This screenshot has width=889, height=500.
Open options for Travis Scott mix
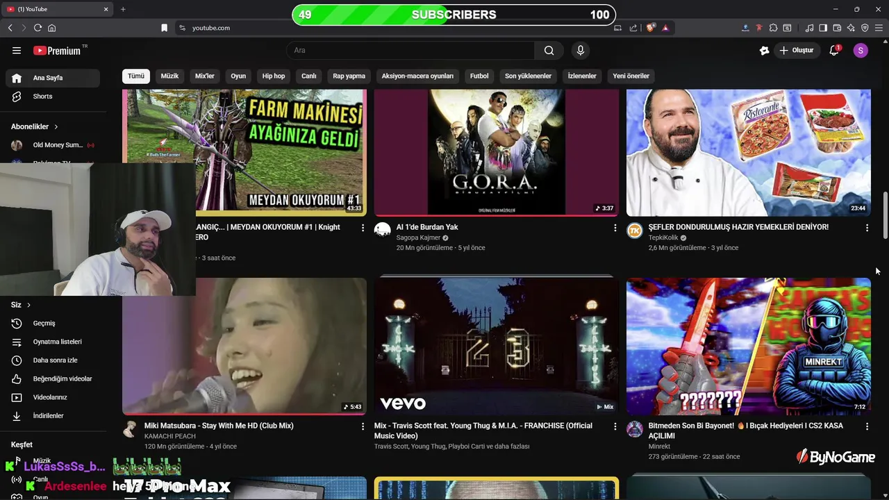615,426
